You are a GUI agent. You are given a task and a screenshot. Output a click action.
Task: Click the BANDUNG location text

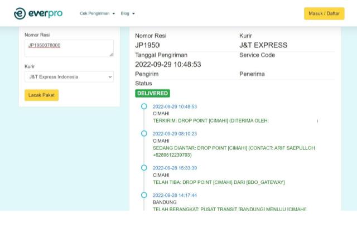[165, 202]
